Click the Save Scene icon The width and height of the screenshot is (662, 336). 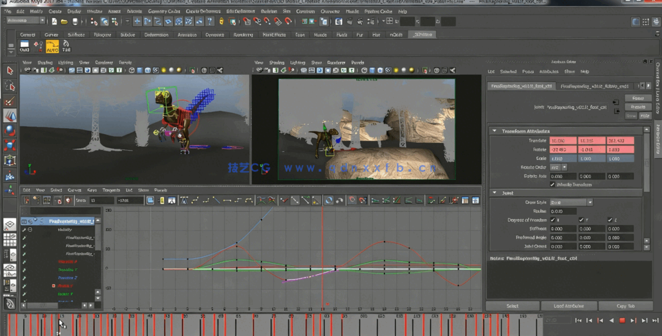[75, 22]
